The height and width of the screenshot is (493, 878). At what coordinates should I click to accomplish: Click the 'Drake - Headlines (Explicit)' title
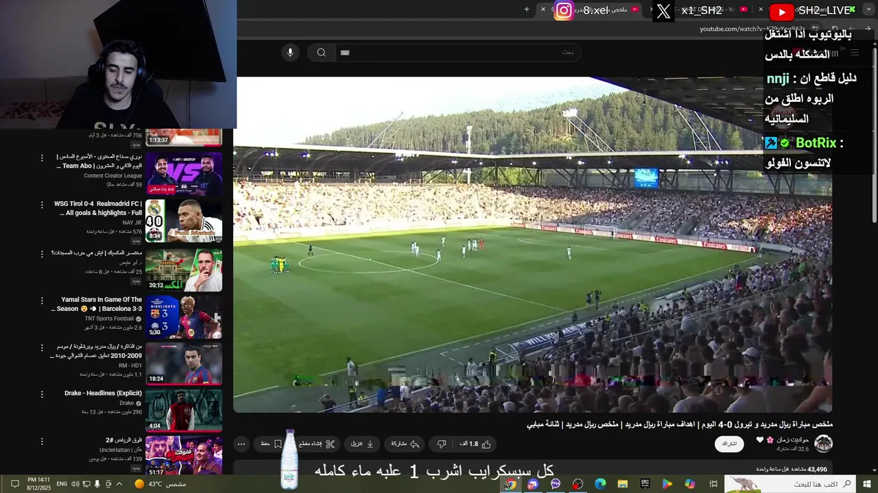click(x=103, y=394)
